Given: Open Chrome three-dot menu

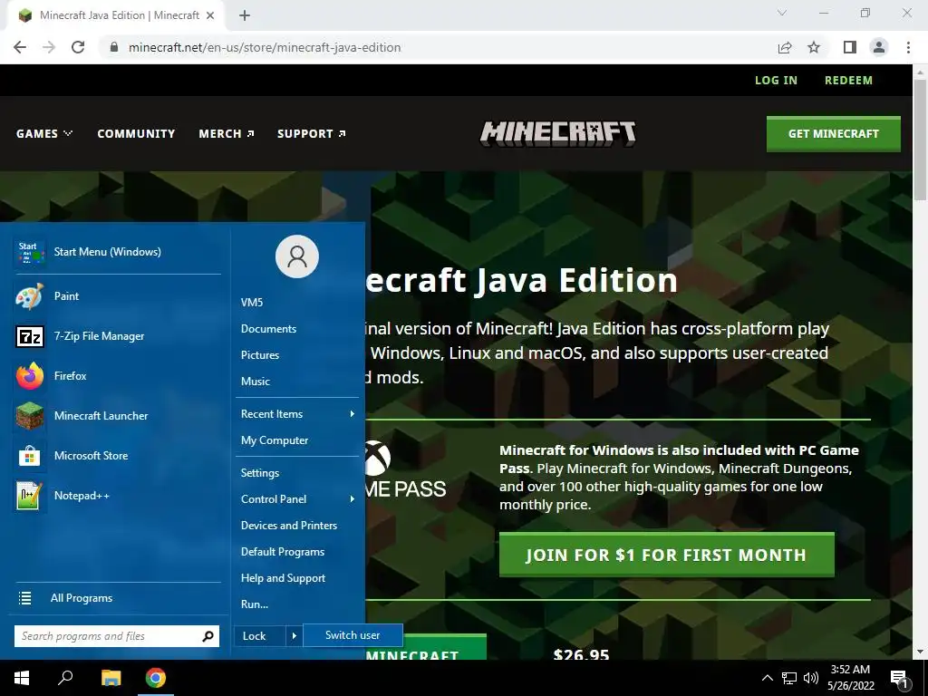Looking at the screenshot, I should (x=908, y=47).
